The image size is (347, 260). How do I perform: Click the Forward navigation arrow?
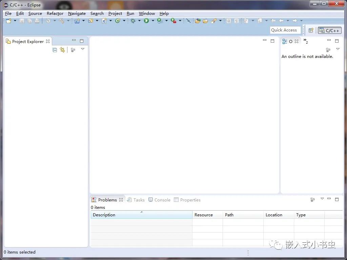tap(294, 21)
